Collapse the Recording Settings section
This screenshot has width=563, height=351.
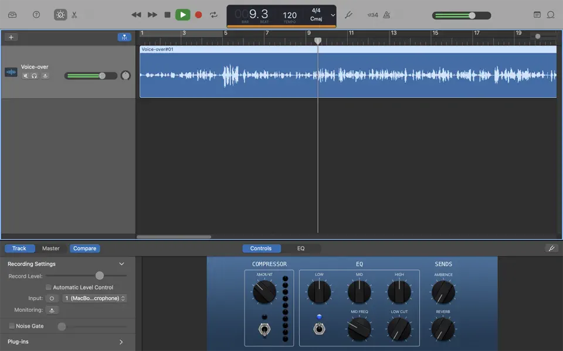121,264
